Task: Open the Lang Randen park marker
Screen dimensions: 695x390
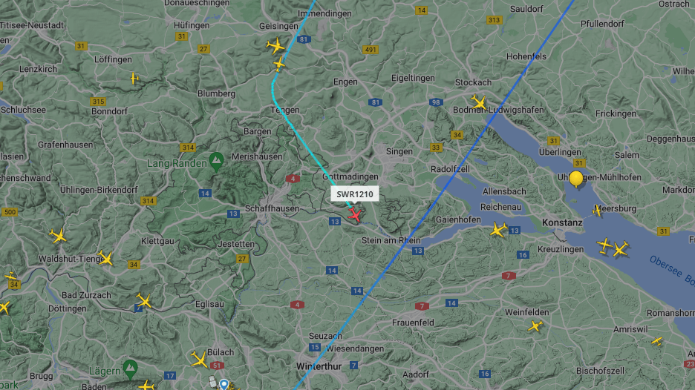Action: coord(216,162)
